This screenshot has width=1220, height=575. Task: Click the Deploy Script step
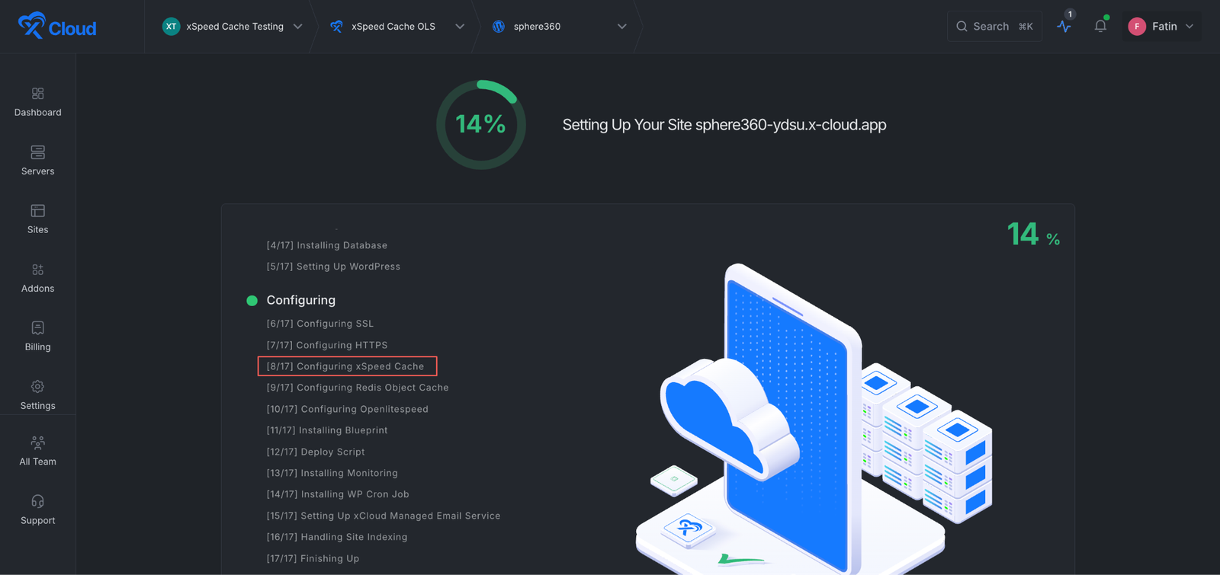click(x=316, y=452)
